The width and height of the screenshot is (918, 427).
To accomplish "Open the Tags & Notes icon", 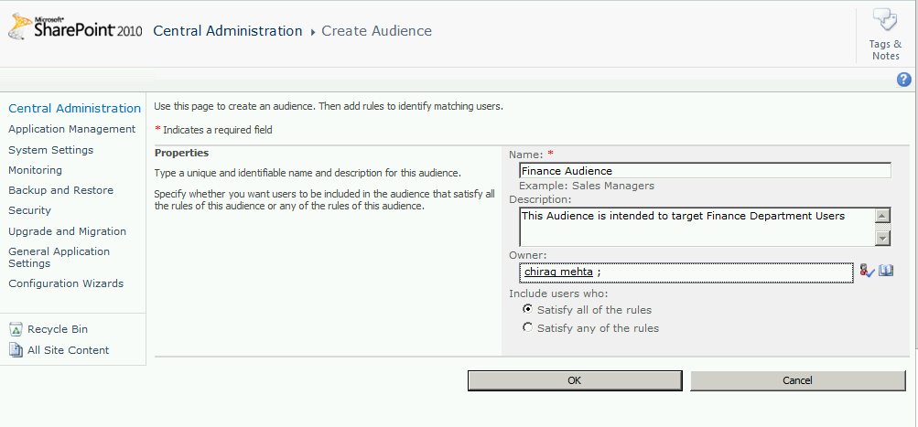I will point(885,22).
